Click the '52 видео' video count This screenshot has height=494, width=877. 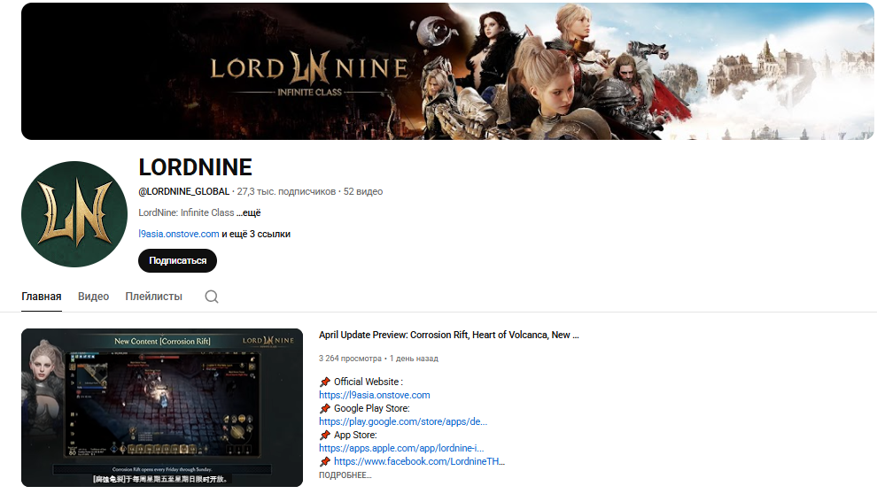pos(363,192)
